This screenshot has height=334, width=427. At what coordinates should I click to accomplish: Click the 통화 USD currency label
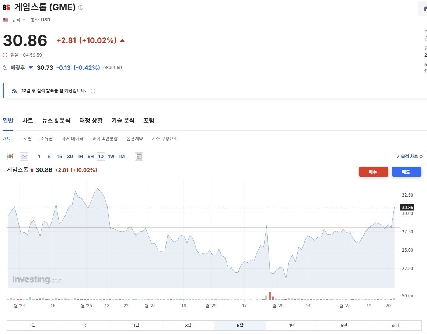point(40,20)
